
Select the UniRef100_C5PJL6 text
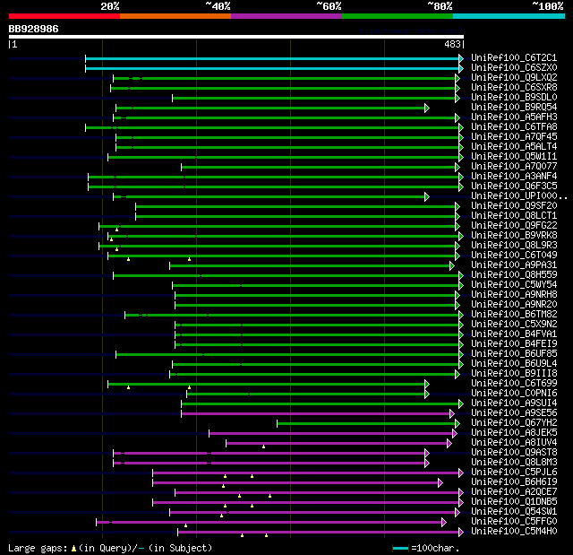pos(514,473)
